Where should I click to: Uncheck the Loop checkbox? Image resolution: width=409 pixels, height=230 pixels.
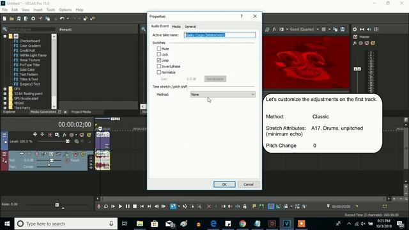coord(159,60)
